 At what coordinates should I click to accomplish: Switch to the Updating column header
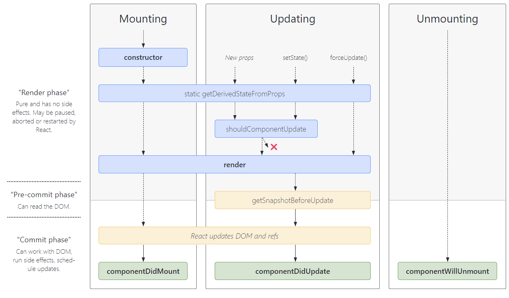coord(292,19)
